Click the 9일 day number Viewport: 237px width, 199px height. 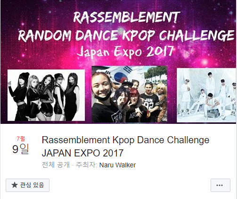[21, 149]
